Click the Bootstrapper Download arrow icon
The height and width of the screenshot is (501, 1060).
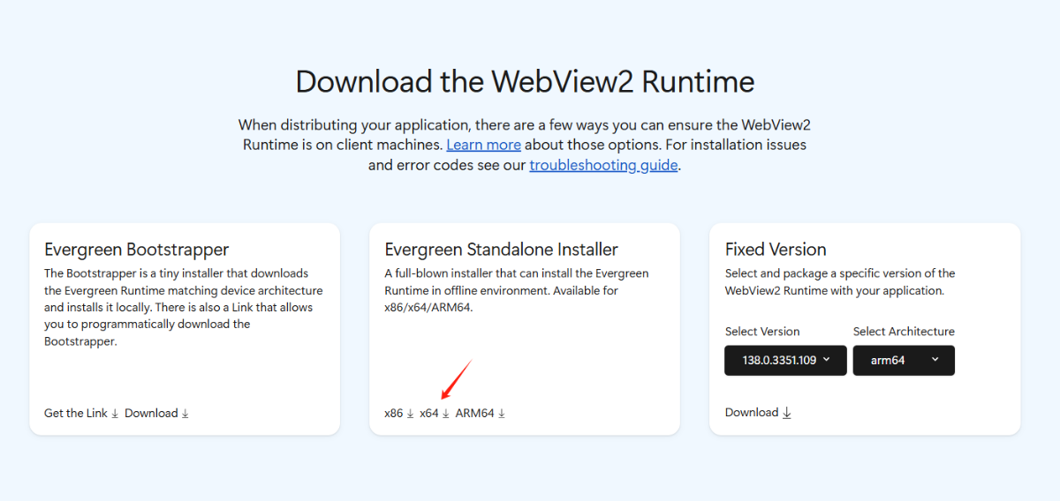[x=185, y=414]
